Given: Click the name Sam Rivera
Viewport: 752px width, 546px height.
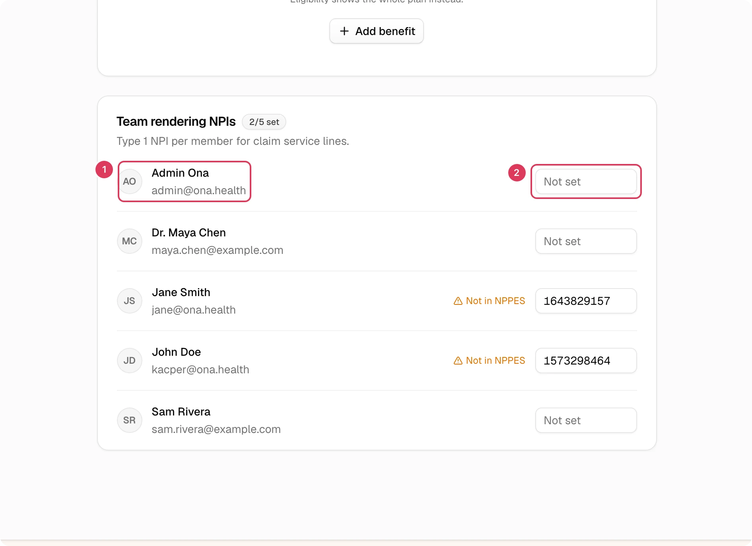Looking at the screenshot, I should (x=181, y=411).
